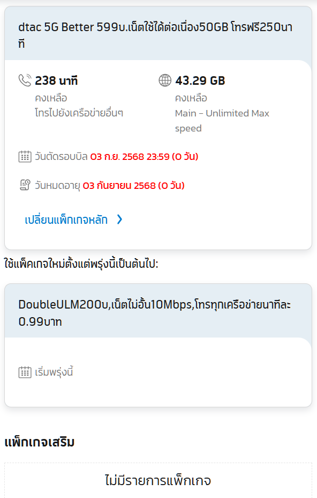Click the 43.29 GB remaining data text

pyautogui.click(x=200, y=80)
